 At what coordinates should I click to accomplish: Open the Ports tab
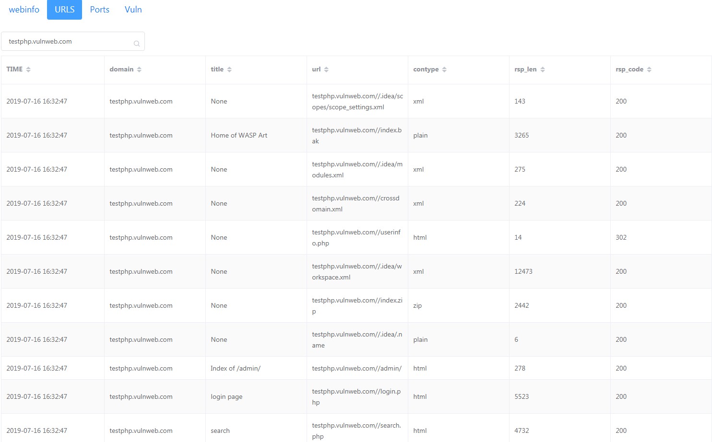(x=100, y=10)
